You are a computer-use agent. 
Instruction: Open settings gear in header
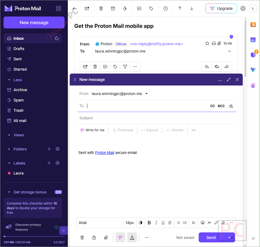point(243,8)
